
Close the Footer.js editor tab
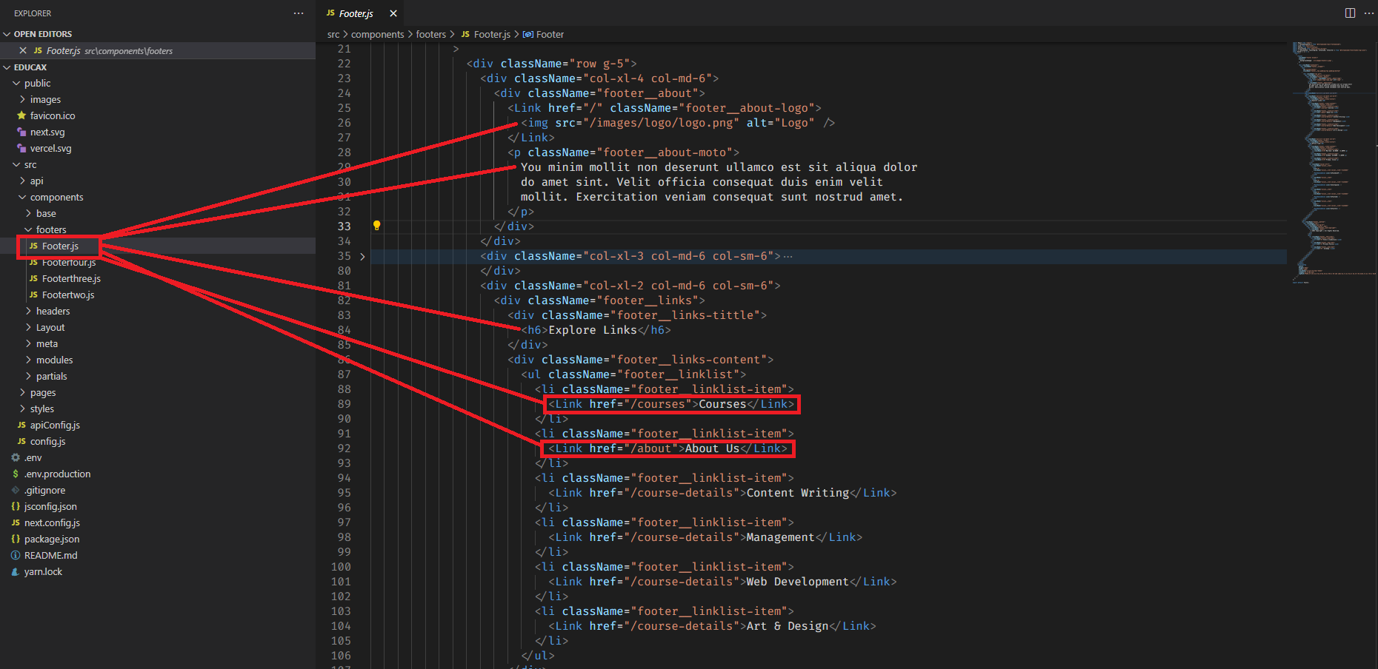pos(393,13)
